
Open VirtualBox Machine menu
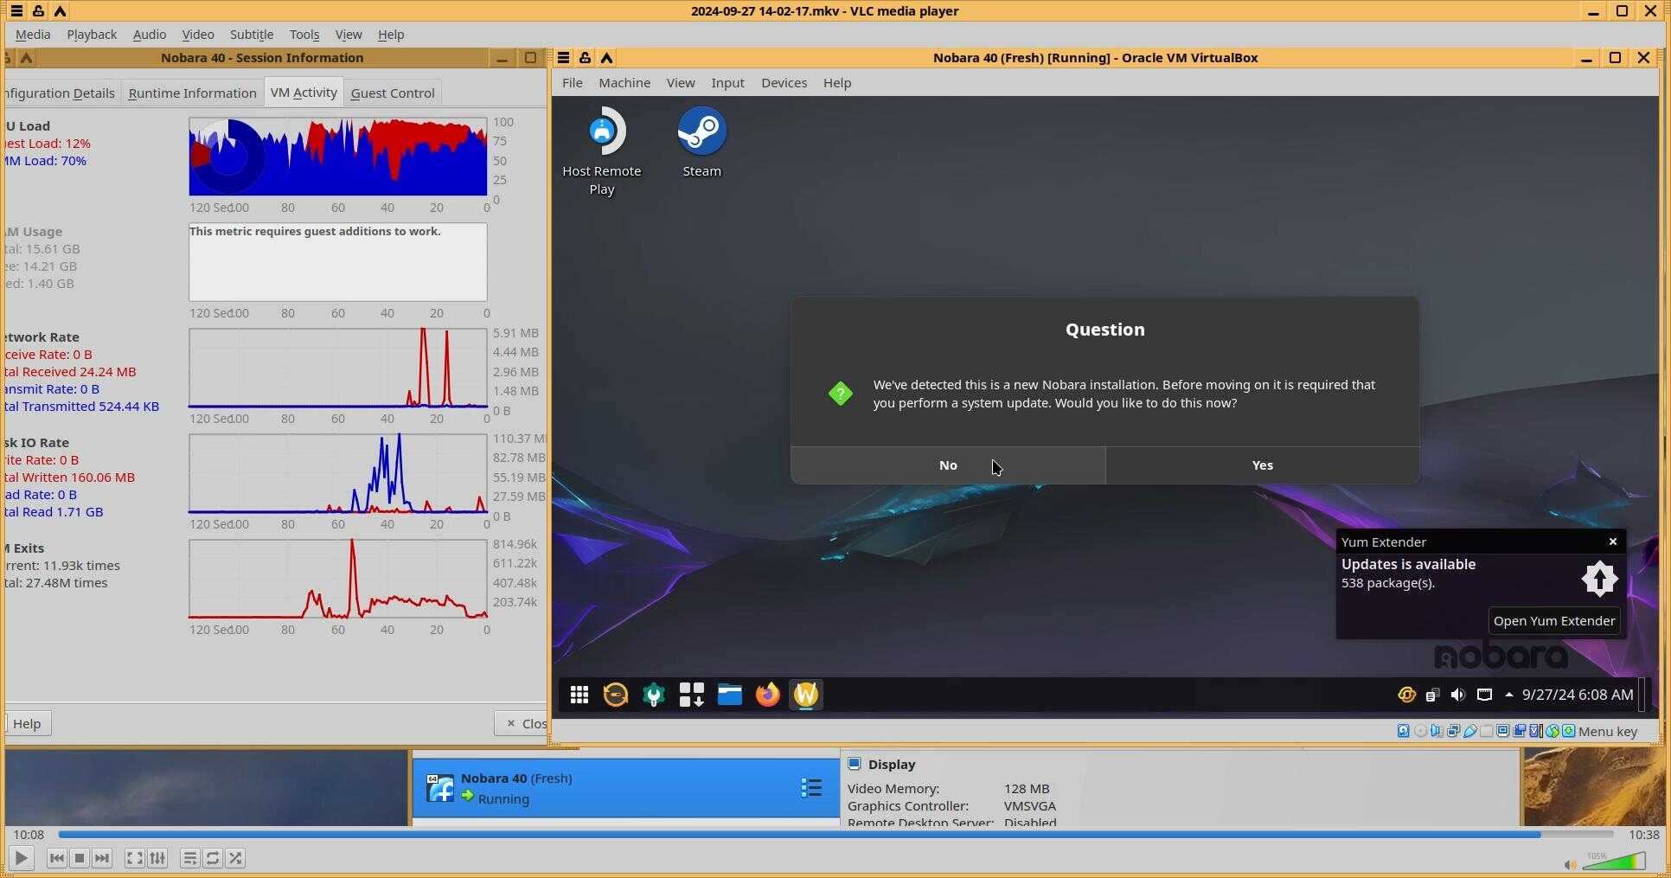[x=624, y=83]
